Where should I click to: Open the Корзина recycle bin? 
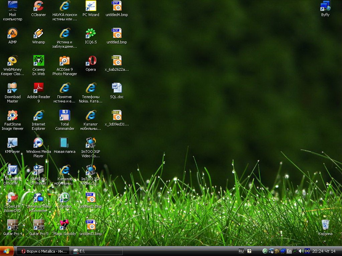point(325,225)
